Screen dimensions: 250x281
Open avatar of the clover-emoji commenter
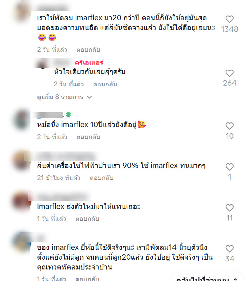(22, 119)
